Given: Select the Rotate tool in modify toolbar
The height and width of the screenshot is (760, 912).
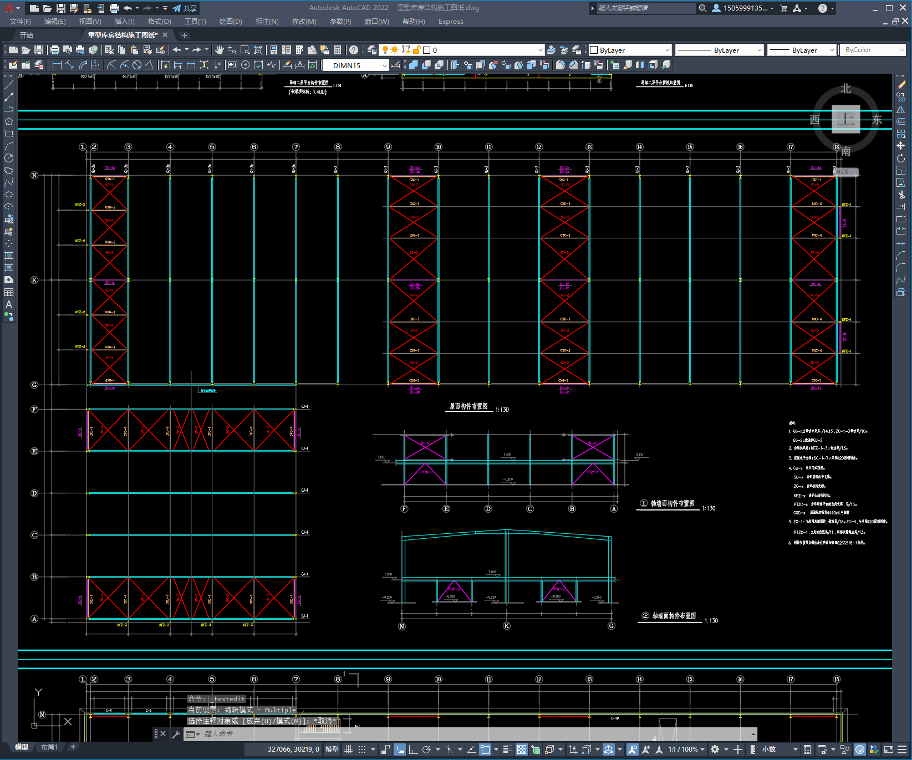Looking at the screenshot, I should point(901,158).
